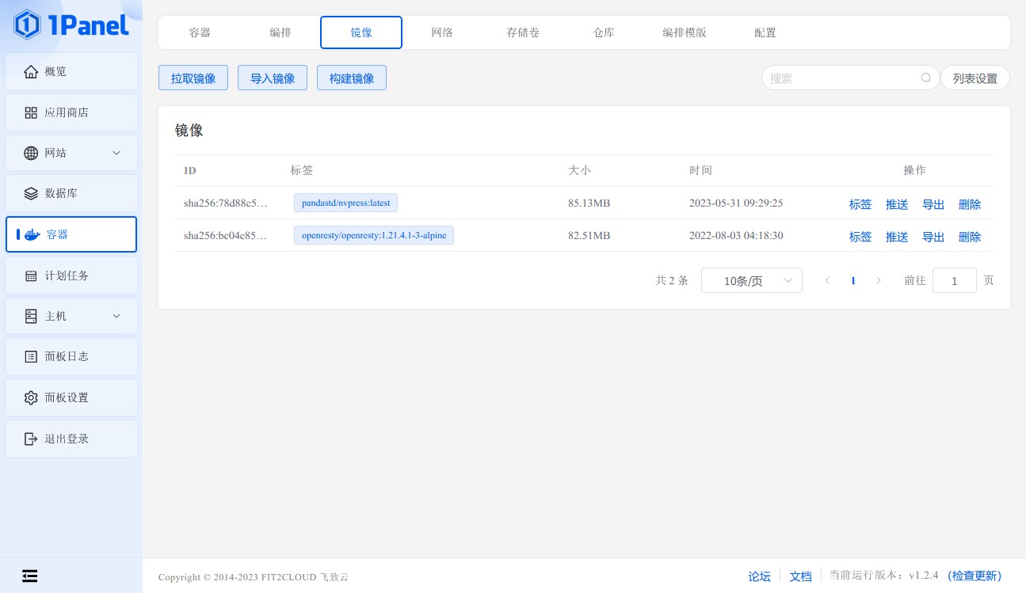1026x593 pixels.
Task: Click the 时间 column header
Action: click(x=700, y=170)
